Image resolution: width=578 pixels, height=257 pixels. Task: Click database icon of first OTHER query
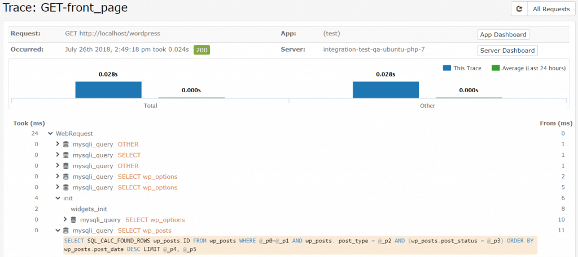click(67, 145)
